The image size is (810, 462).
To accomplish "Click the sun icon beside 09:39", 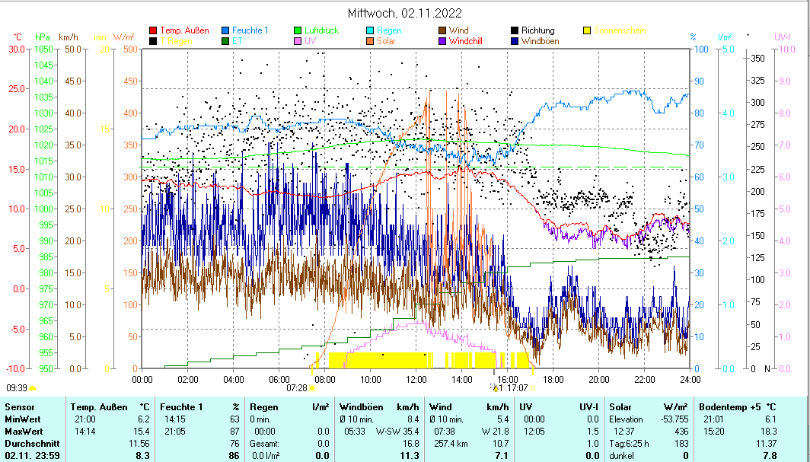I will [33, 388].
